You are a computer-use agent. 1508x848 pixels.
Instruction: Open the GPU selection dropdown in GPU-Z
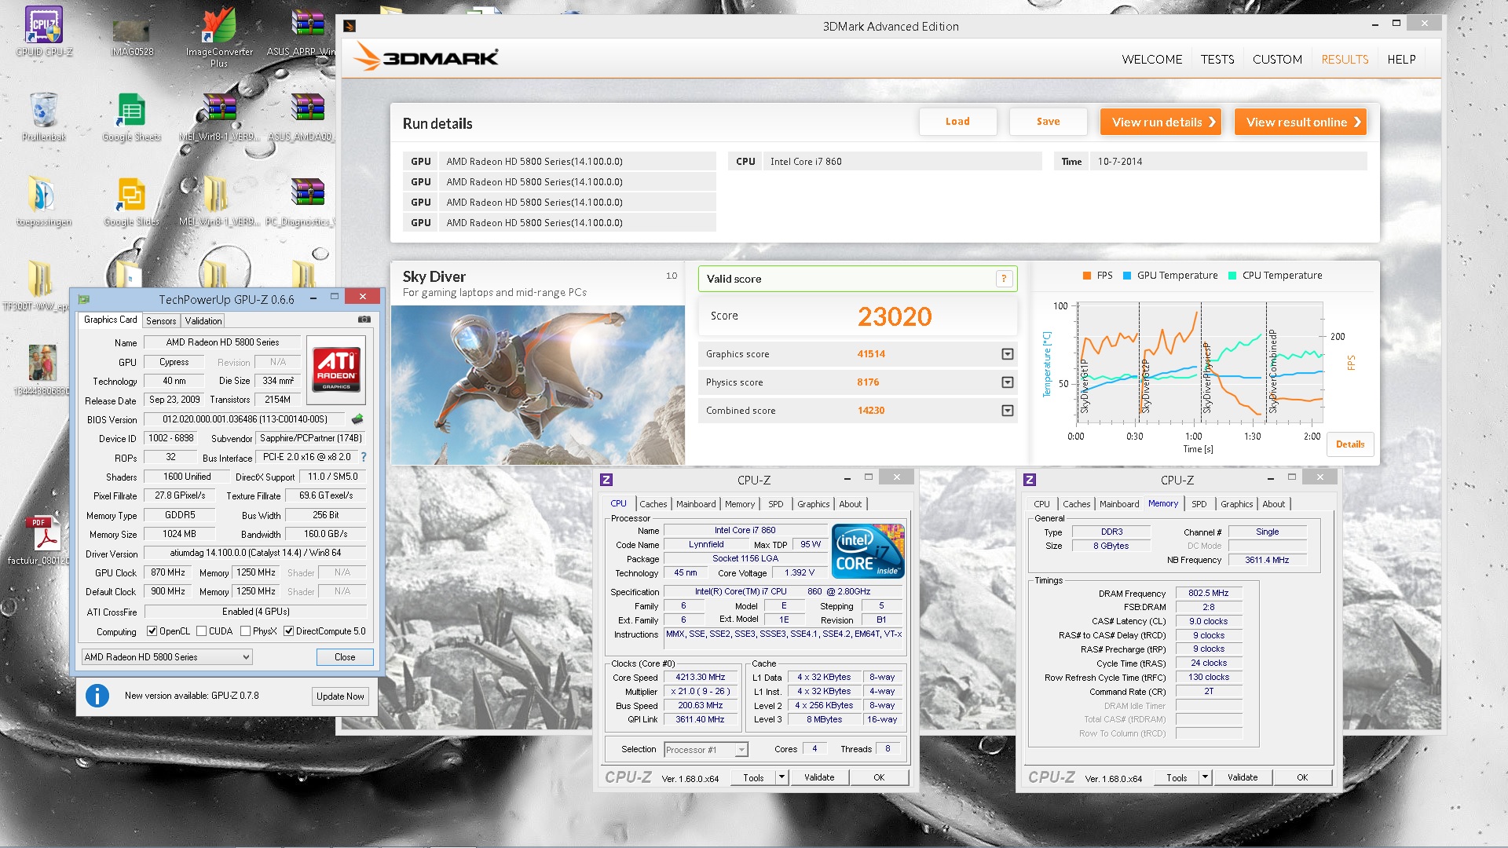click(167, 657)
